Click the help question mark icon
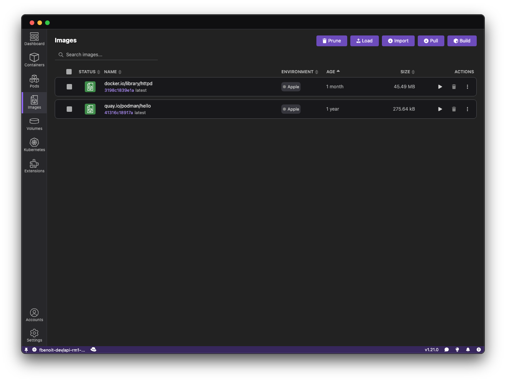This screenshot has height=382, width=506. pyautogui.click(x=479, y=350)
